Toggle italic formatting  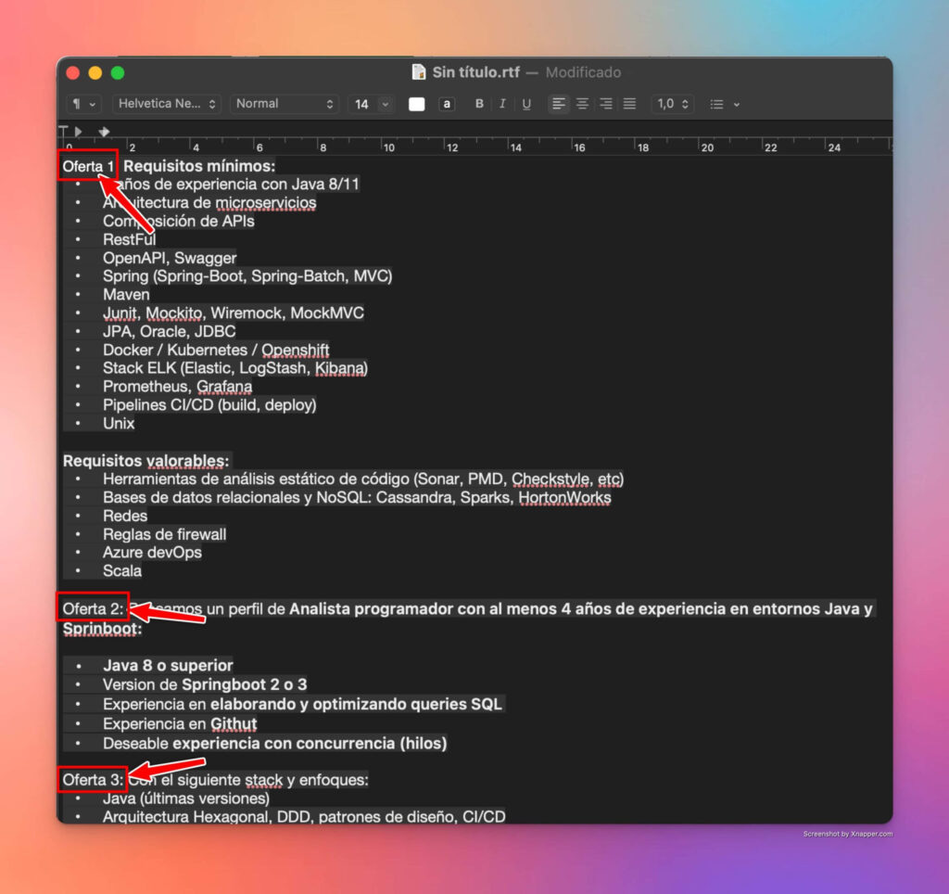click(502, 104)
